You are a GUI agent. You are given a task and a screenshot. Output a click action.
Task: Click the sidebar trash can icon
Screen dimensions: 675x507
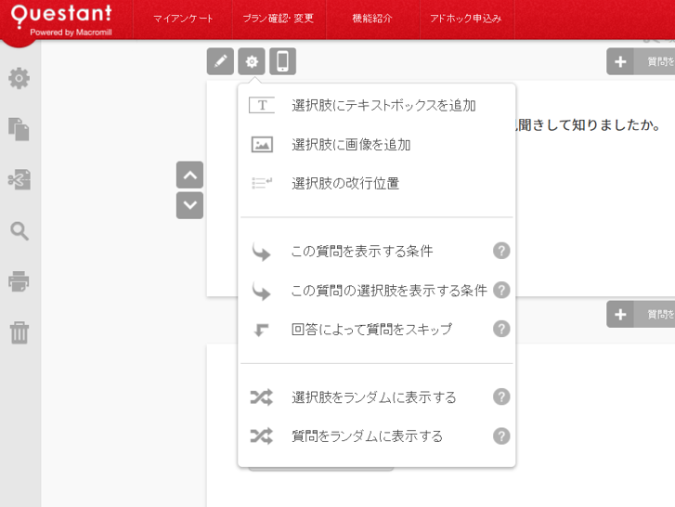point(19,332)
